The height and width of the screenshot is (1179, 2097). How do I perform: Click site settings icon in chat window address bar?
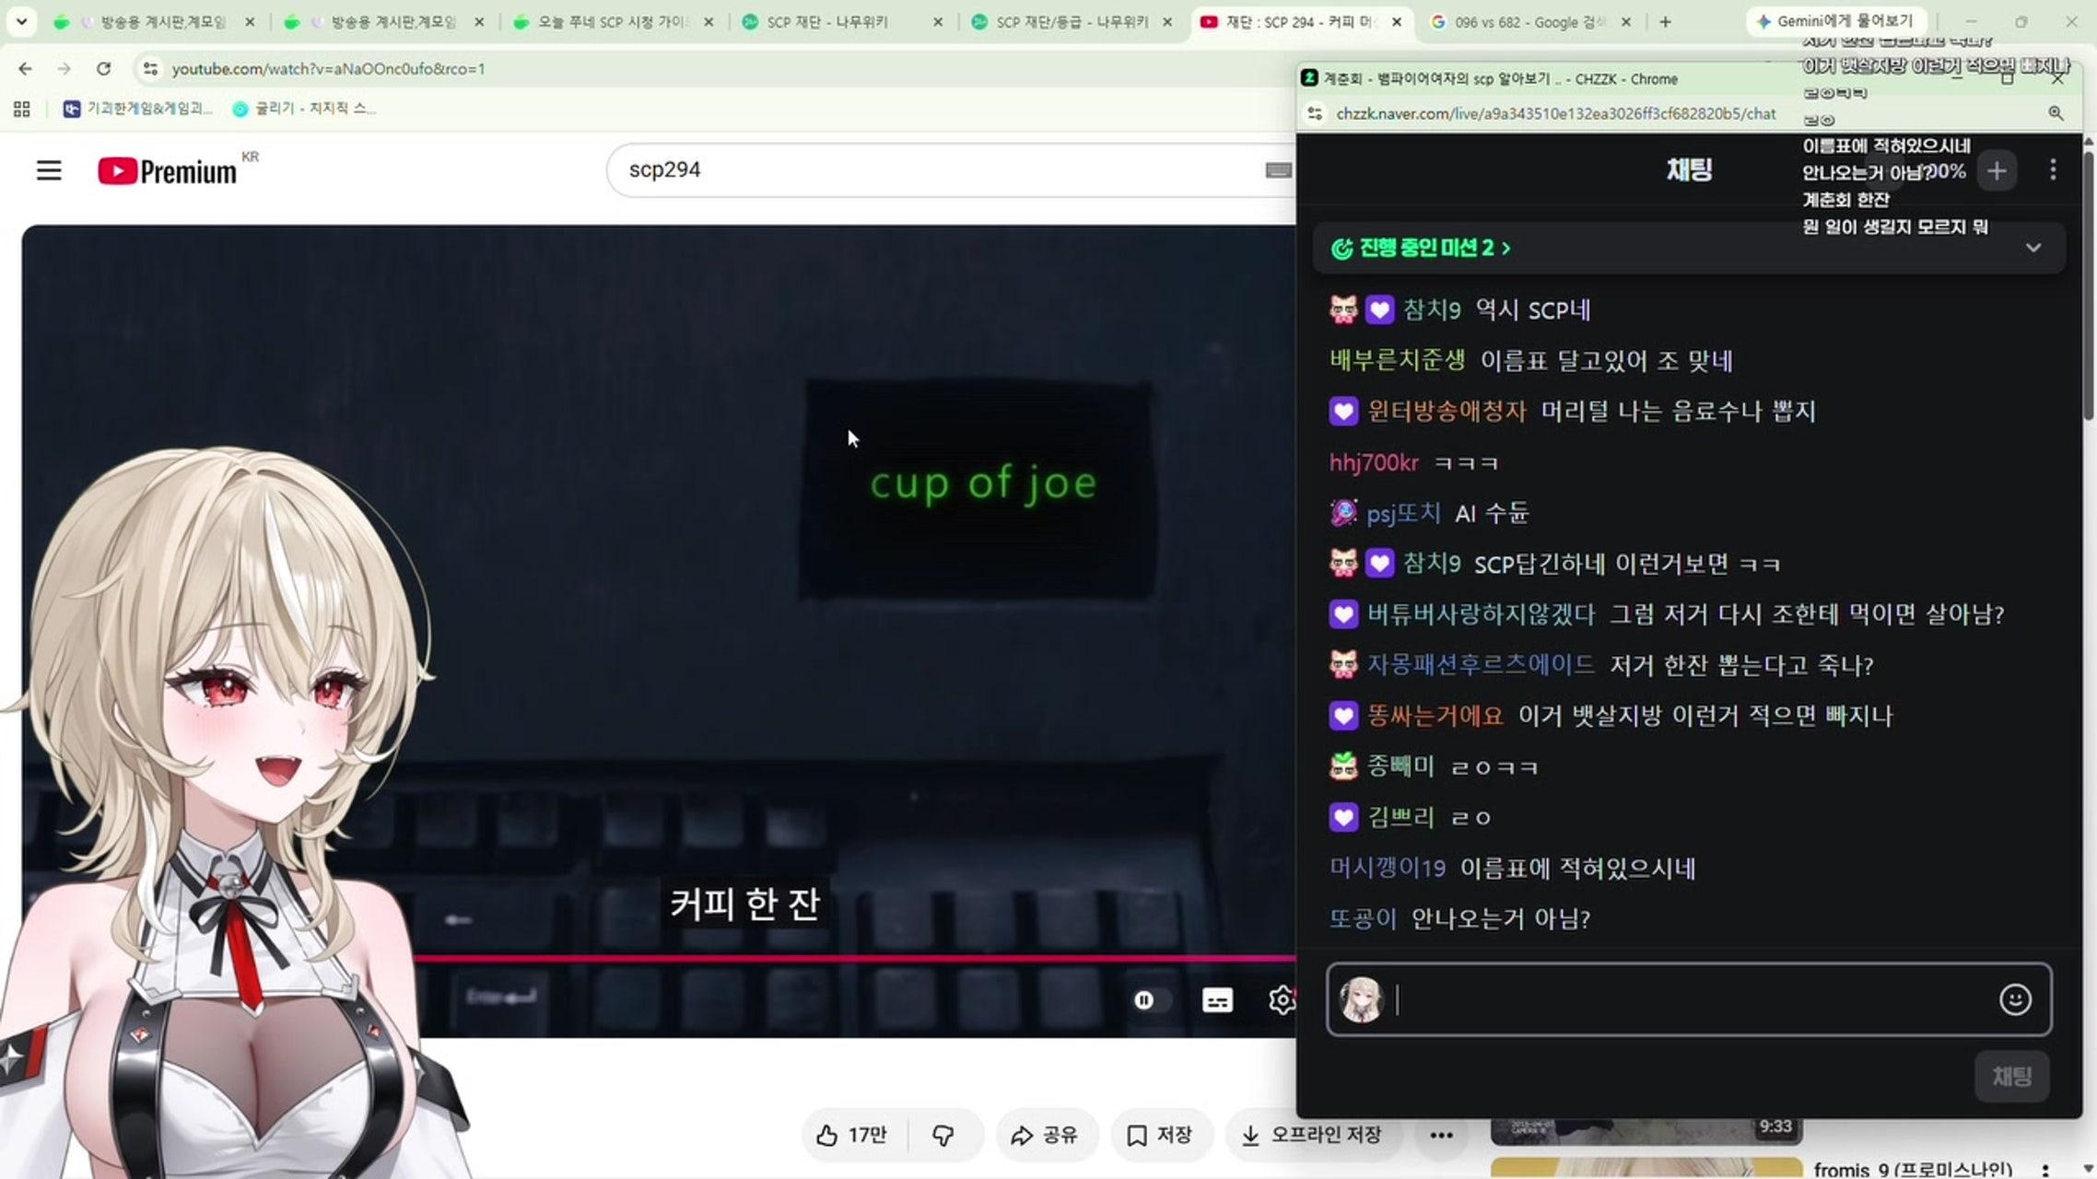point(1315,113)
